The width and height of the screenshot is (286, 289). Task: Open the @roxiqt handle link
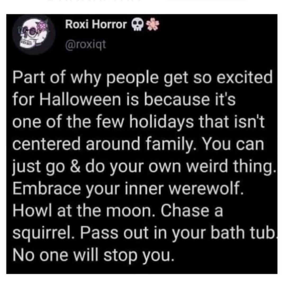click(86, 45)
